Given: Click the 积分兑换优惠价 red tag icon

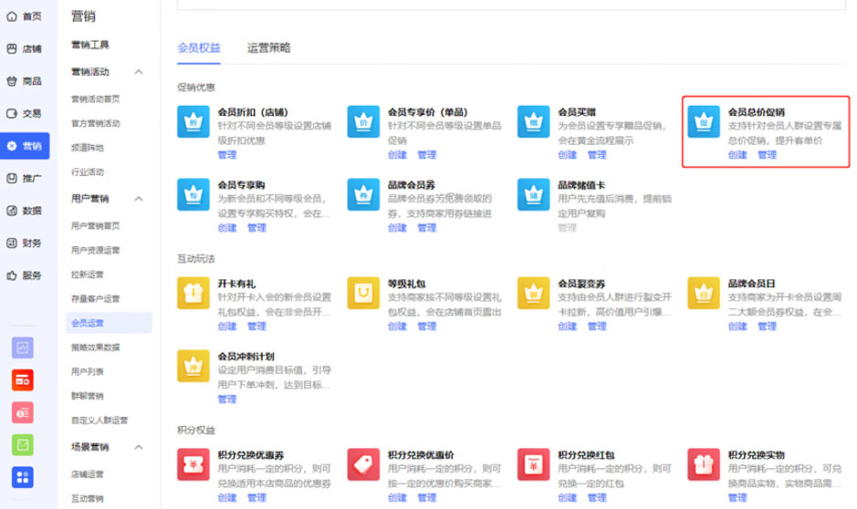Looking at the screenshot, I should pyautogui.click(x=363, y=464).
